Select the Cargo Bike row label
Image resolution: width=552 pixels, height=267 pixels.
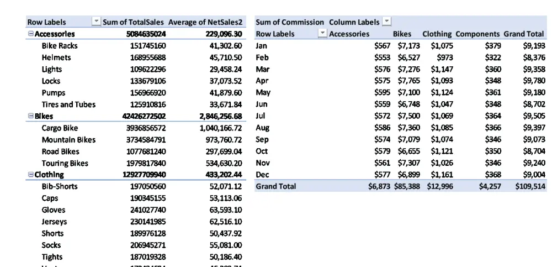60,128
